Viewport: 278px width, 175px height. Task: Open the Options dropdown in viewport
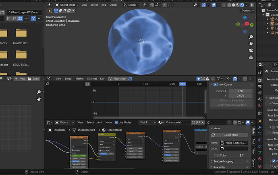point(248,11)
